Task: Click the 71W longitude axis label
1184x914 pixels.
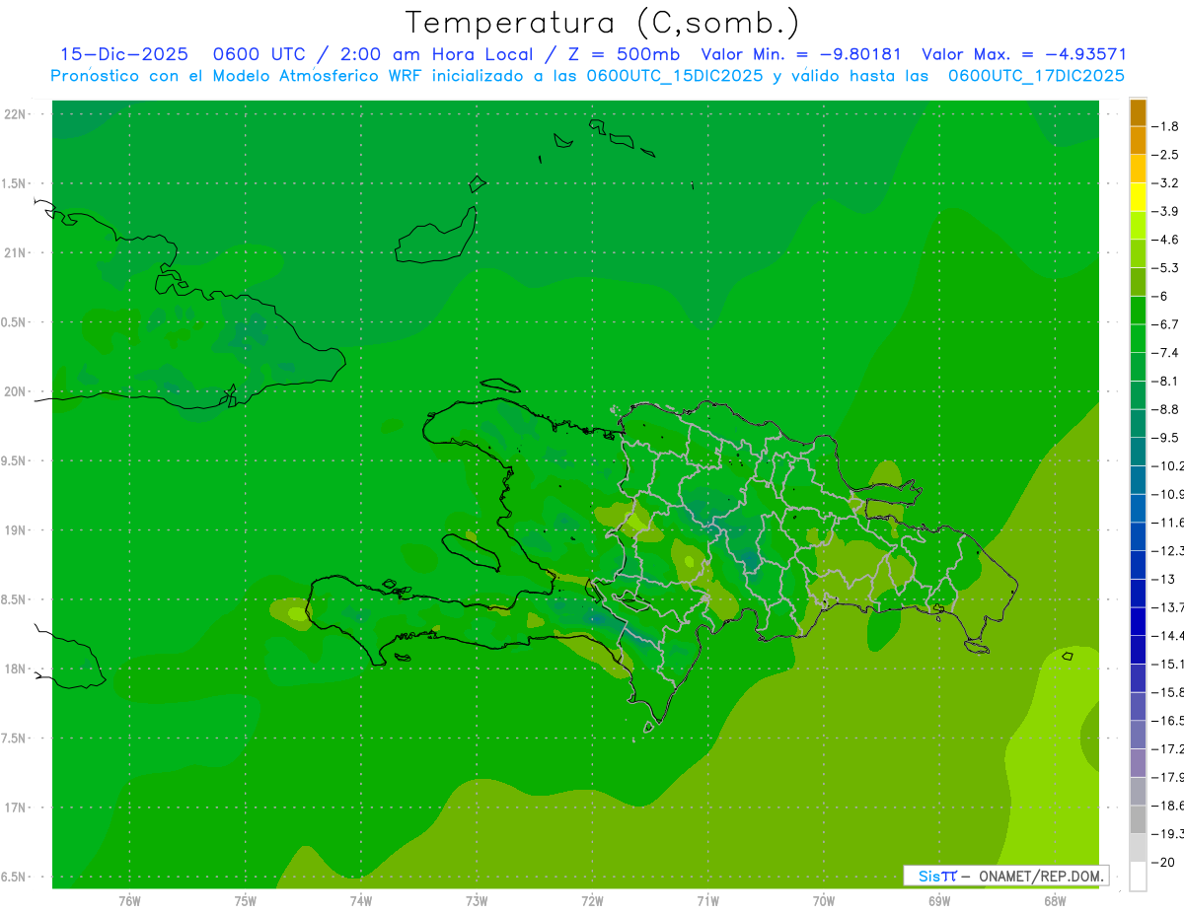Action: click(707, 901)
